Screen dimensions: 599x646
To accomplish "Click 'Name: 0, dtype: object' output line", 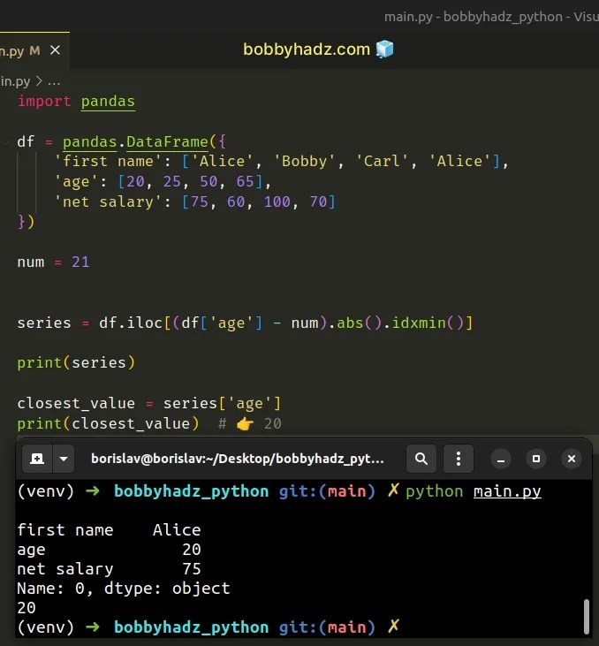I will pos(123,589).
